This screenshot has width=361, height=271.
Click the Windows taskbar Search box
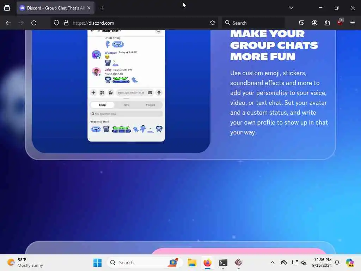click(x=145, y=263)
